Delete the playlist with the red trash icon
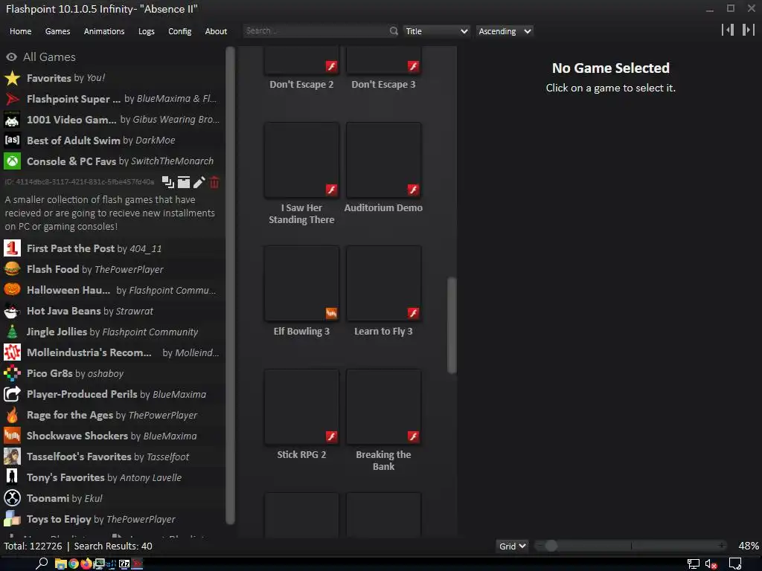Viewport: 762px width, 571px height. 214,182
